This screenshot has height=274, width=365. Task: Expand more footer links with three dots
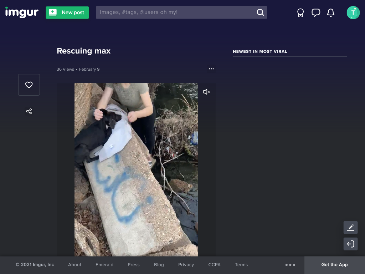290,265
